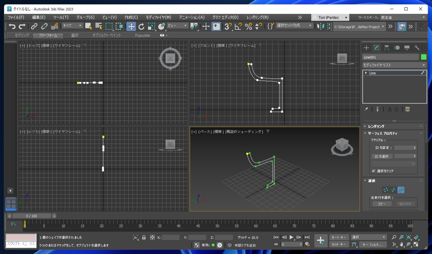Activate the Select and Rotate tool
Image resolution: width=432 pixels, height=254 pixels.
pos(141,26)
